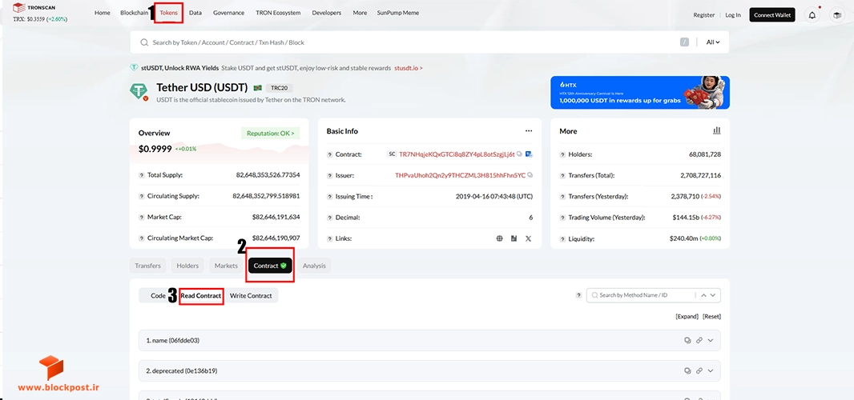Click link icon on name (06fdde03) row
The height and width of the screenshot is (400, 854).
[699, 341]
